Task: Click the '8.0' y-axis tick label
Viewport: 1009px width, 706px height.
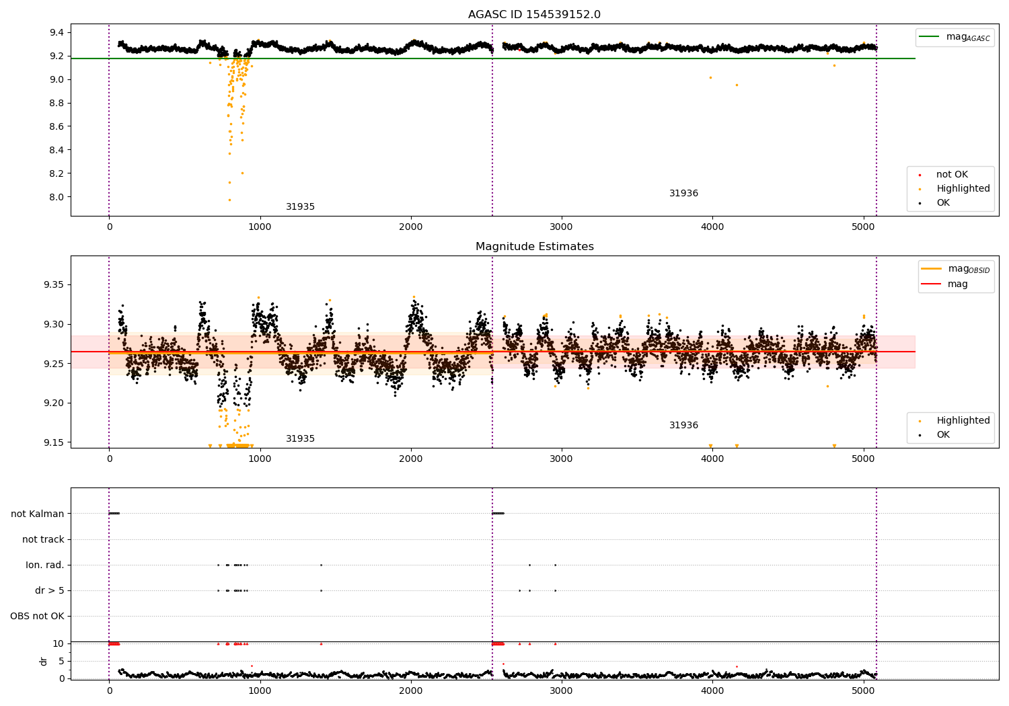Action: (57, 197)
